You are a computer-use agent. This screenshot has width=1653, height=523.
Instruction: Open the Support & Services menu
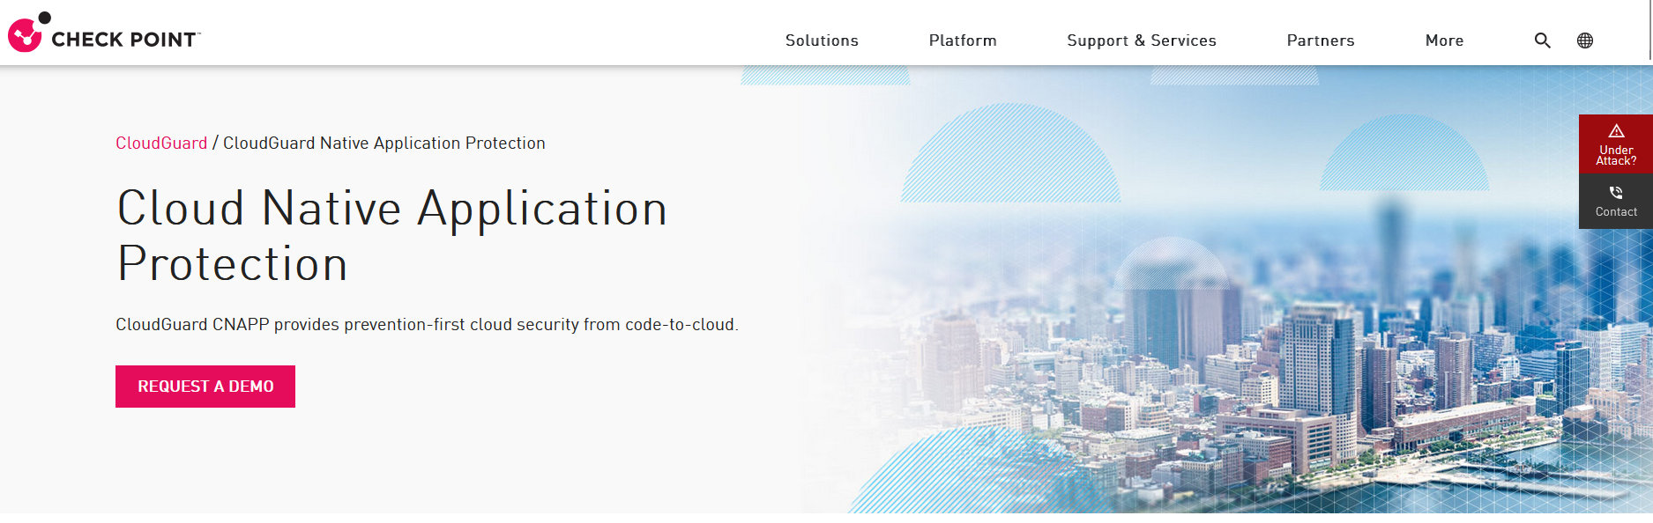(1142, 41)
